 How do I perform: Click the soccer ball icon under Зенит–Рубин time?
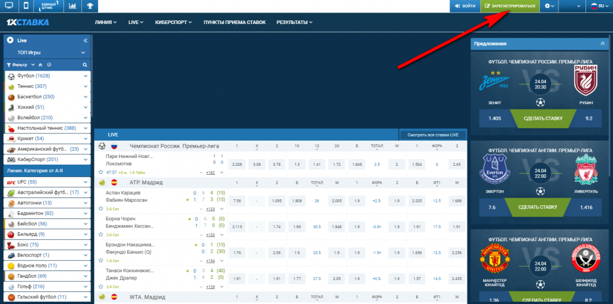pos(541,102)
